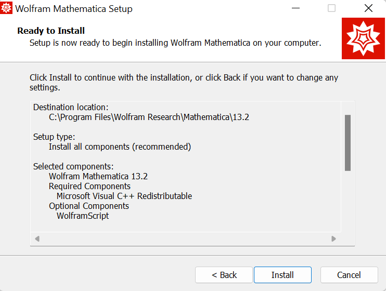
Task: Click the Wolfram icon in the title bar
Action: (x=7, y=9)
